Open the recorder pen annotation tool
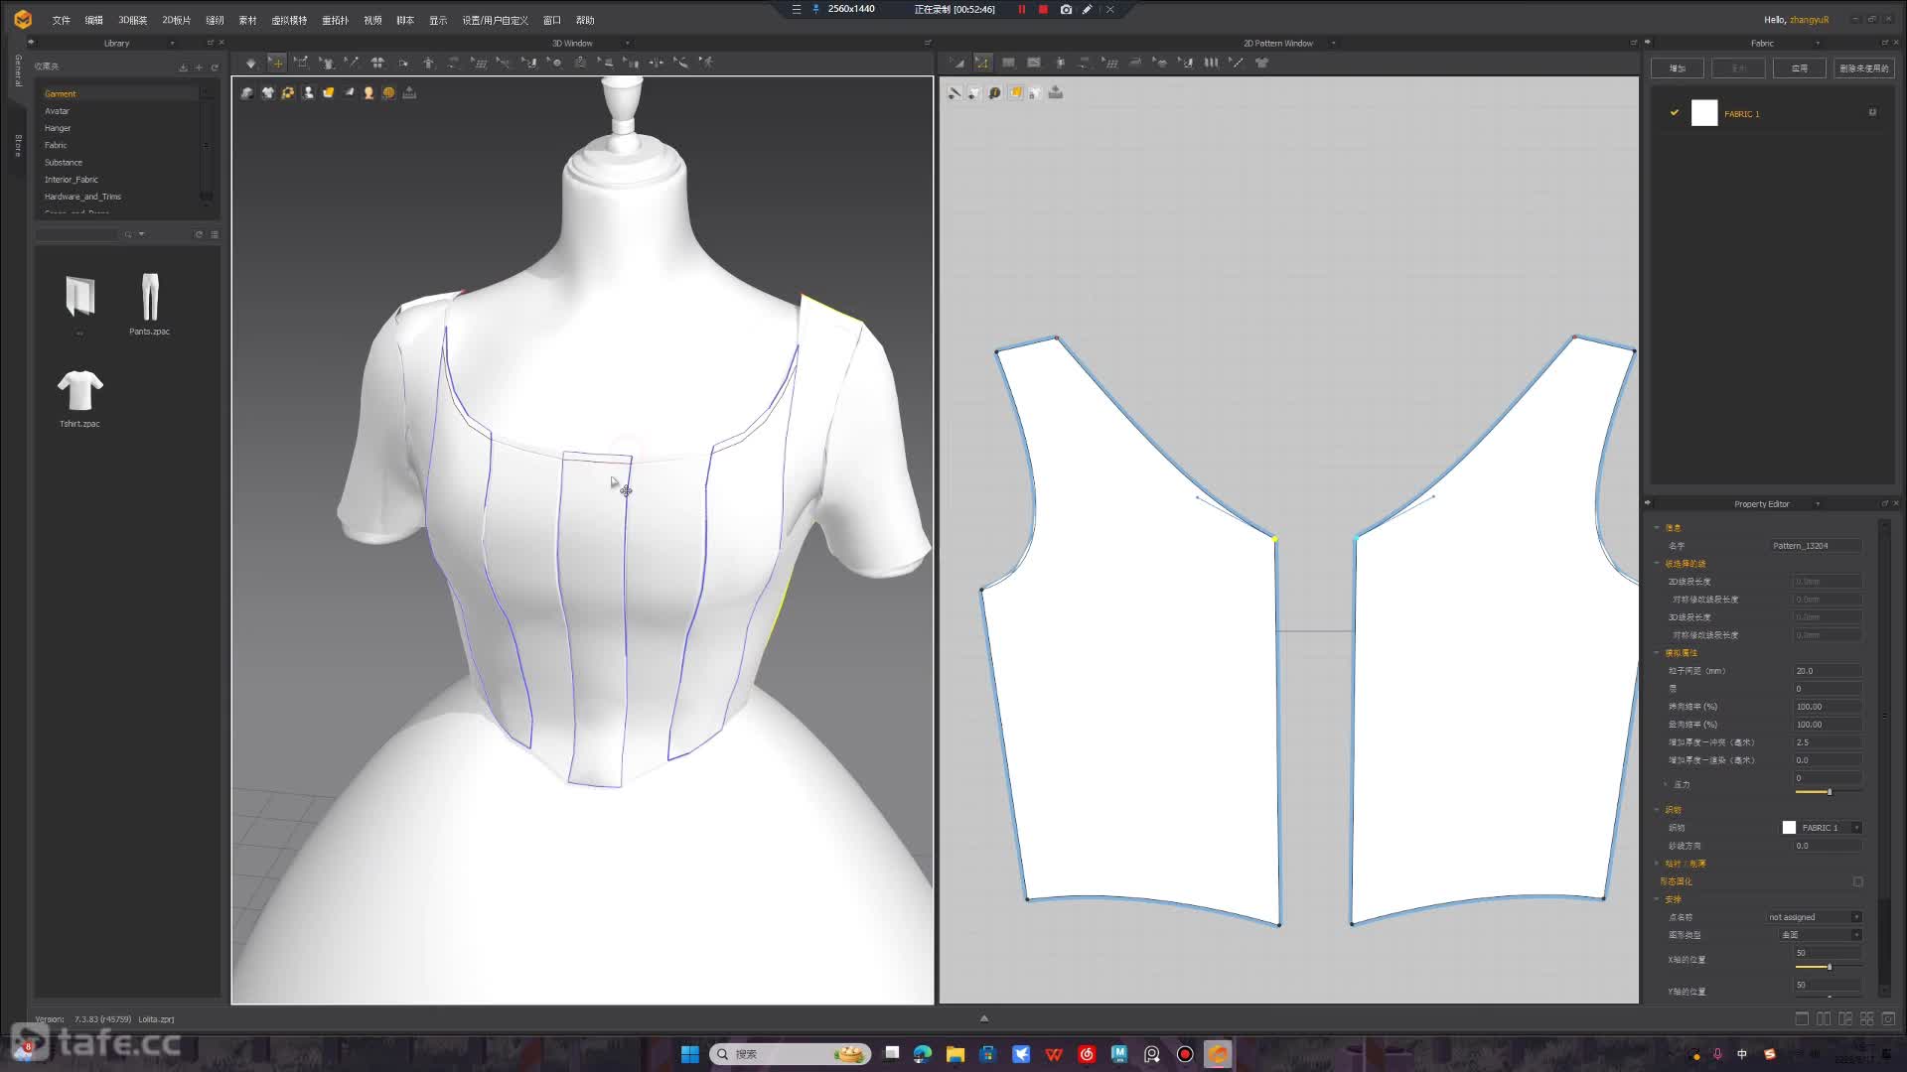Image resolution: width=1907 pixels, height=1072 pixels. pyautogui.click(x=1088, y=9)
